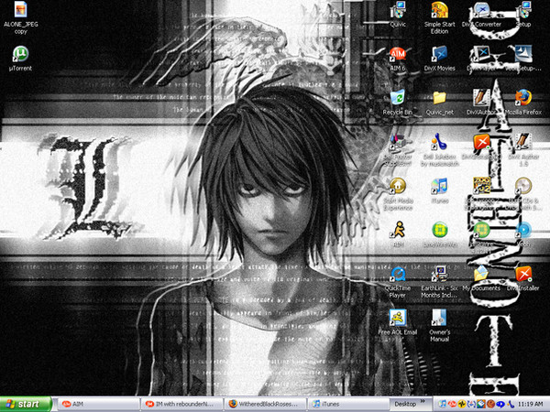Click the 11:19 AM system clock
Image resolution: width=550 pixels, height=412 pixels.
[530, 405]
